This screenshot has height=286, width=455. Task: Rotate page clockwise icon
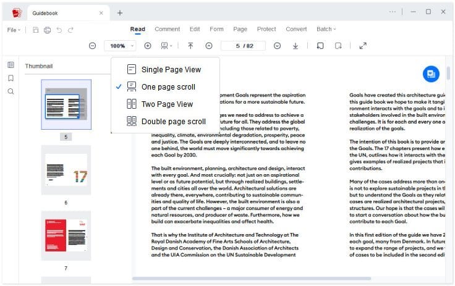pos(338,46)
